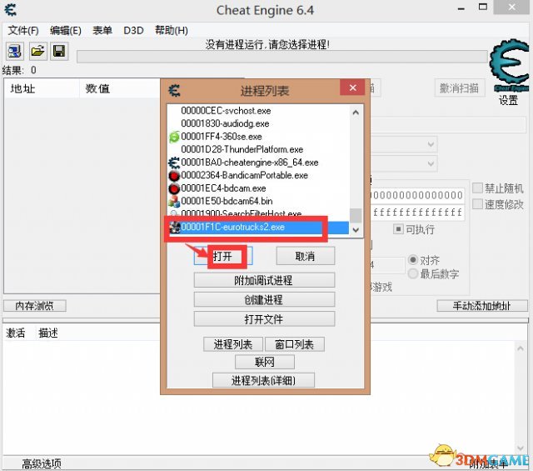Click the 窗口列表 button
Image resolution: width=533 pixels, height=471 pixels.
(x=294, y=344)
